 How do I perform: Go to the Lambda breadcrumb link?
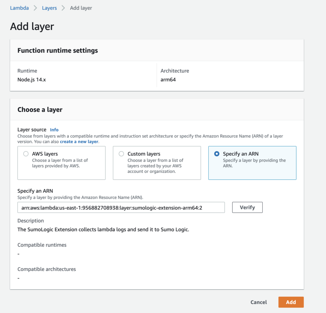click(19, 8)
